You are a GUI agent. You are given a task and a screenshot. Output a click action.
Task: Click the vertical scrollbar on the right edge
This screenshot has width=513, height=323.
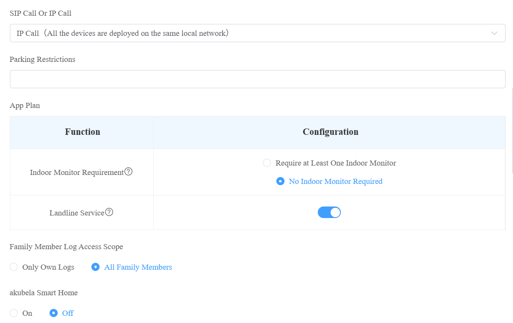512,131
